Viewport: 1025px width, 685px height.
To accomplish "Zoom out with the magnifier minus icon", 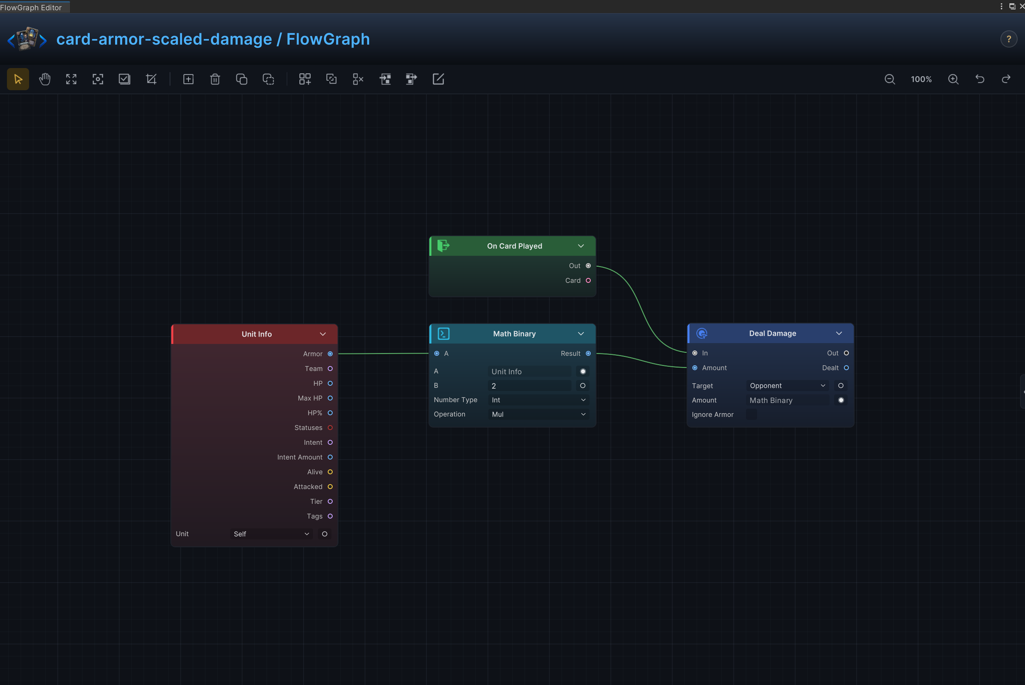I will tap(890, 79).
